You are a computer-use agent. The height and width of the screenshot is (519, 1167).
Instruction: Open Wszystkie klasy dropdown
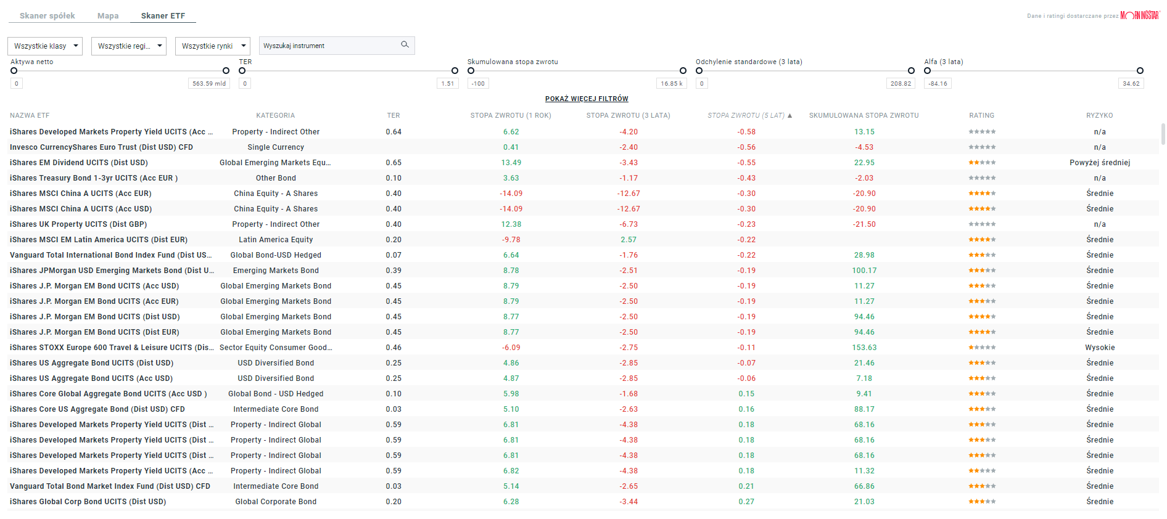(x=45, y=46)
